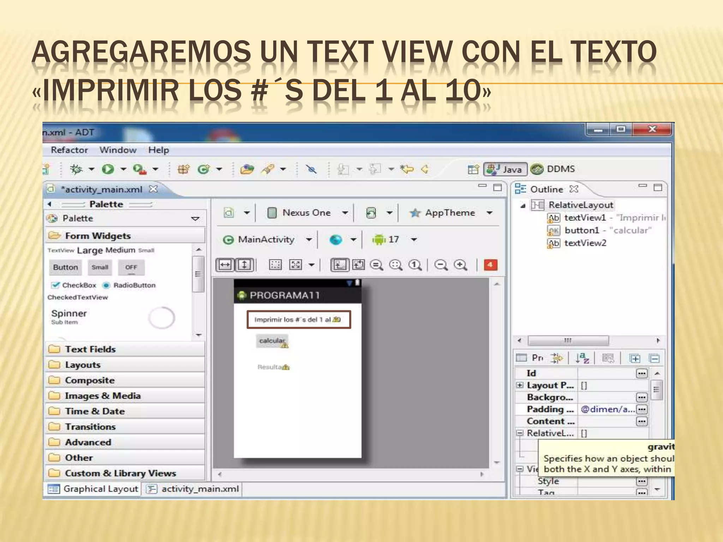The height and width of the screenshot is (542, 723).
Task: Close the *activity_main.xml editor tab
Action: pos(153,189)
